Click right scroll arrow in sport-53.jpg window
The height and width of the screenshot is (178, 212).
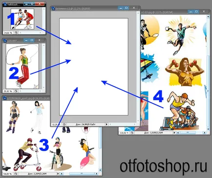205,133
